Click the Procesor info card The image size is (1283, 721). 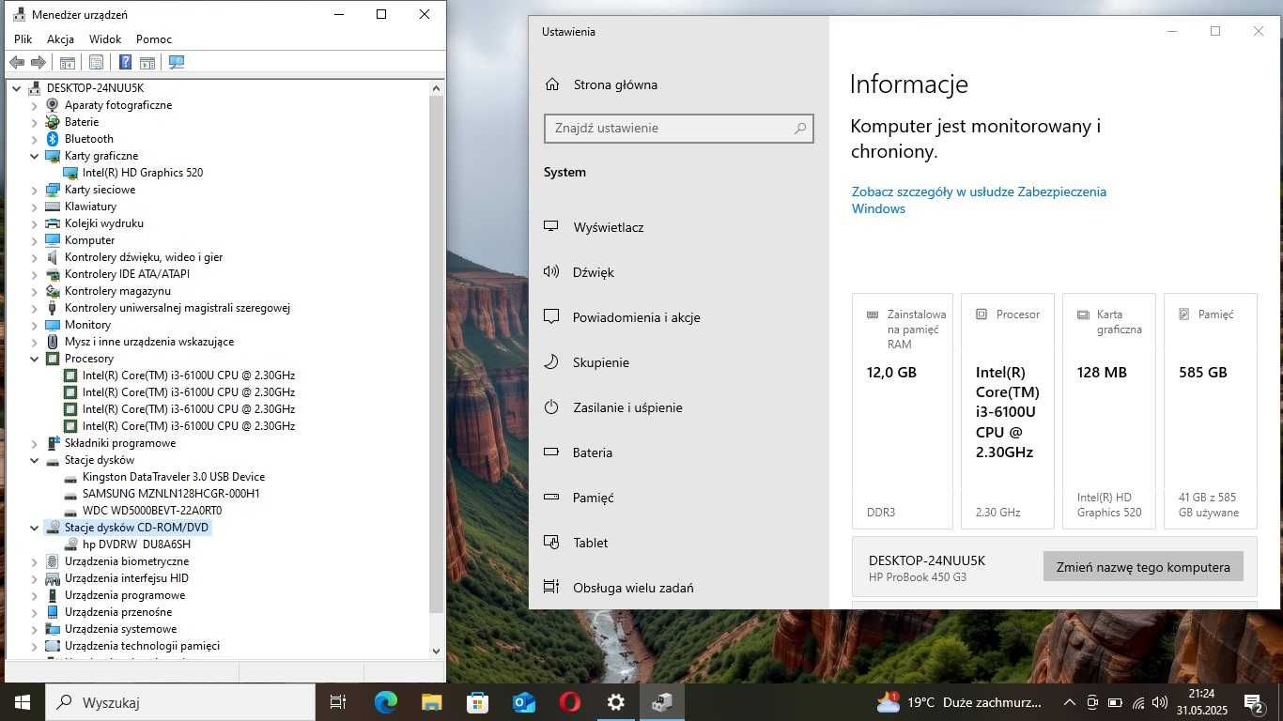pos(1008,411)
